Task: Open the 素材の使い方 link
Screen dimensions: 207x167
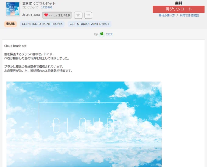Action: (167, 16)
